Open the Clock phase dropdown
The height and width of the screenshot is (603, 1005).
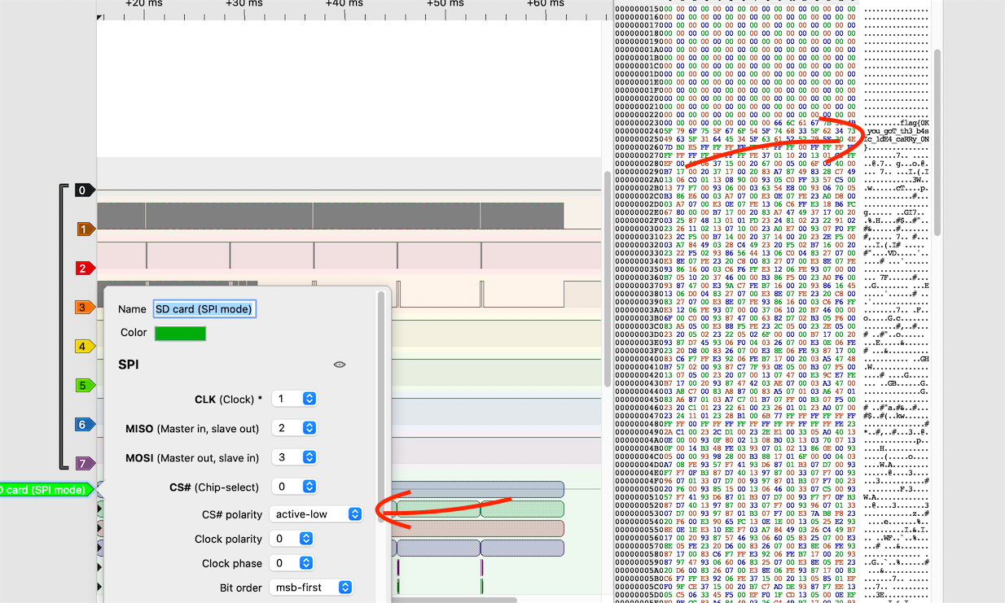(x=292, y=563)
